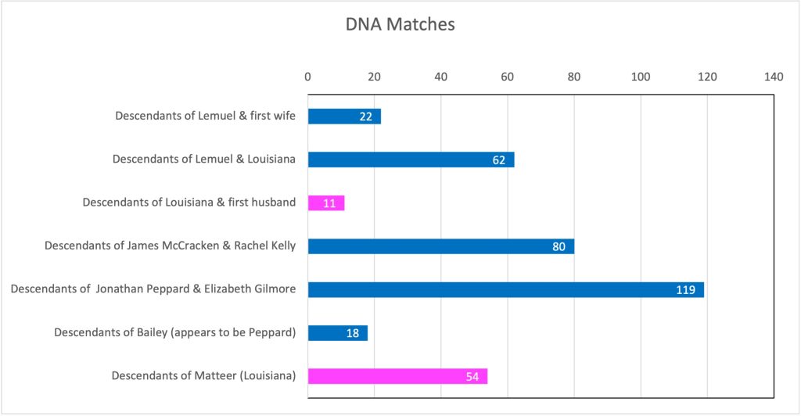Click pink bar for Louisiana & first husband
The height and width of the screenshot is (416, 801).
tap(326, 203)
